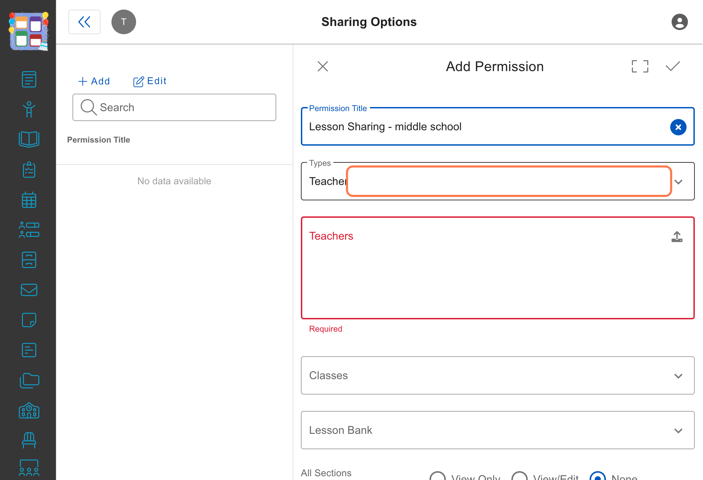Open the Classes dropdown
Screen dimensions: 703x480
498,375
